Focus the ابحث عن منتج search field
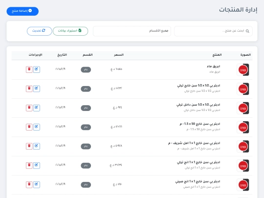The width and height of the screenshot is (264, 198). tap(213, 31)
